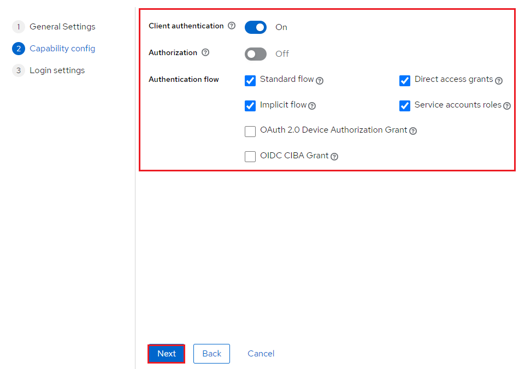Show help for Service accounts roles
This screenshot has height=369, width=519.
pos(507,106)
